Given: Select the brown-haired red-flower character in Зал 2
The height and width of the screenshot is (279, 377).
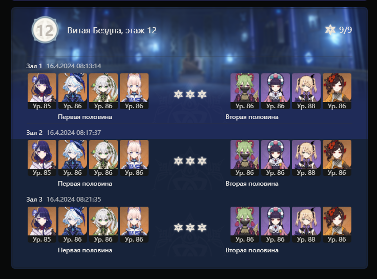Looking at the screenshot, I should click(x=337, y=158).
